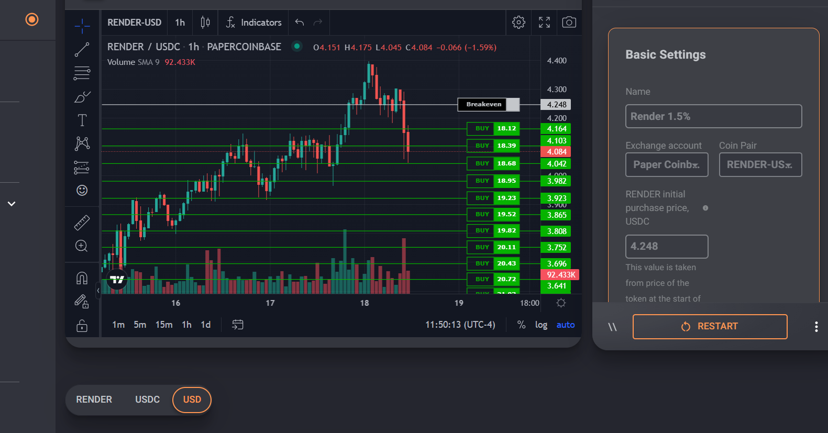Open the Coin Pair dropdown

[760, 164]
